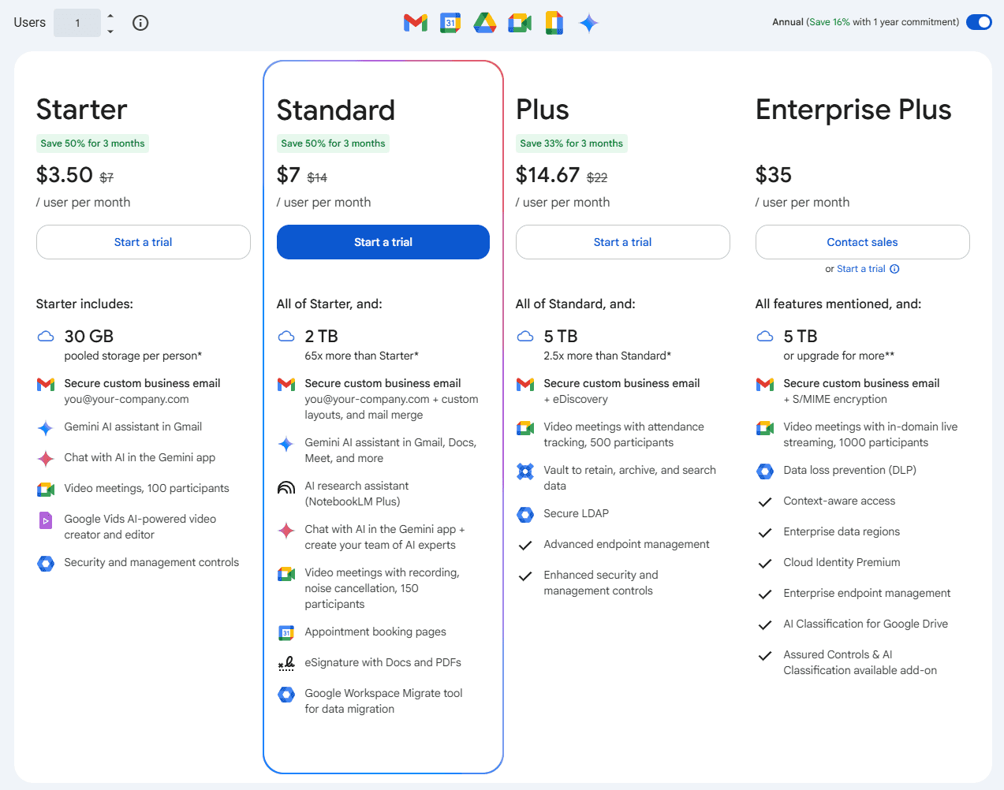Screen dimensions: 1004x790
Task: Click the Gmail icon in the header
Action: tap(416, 22)
